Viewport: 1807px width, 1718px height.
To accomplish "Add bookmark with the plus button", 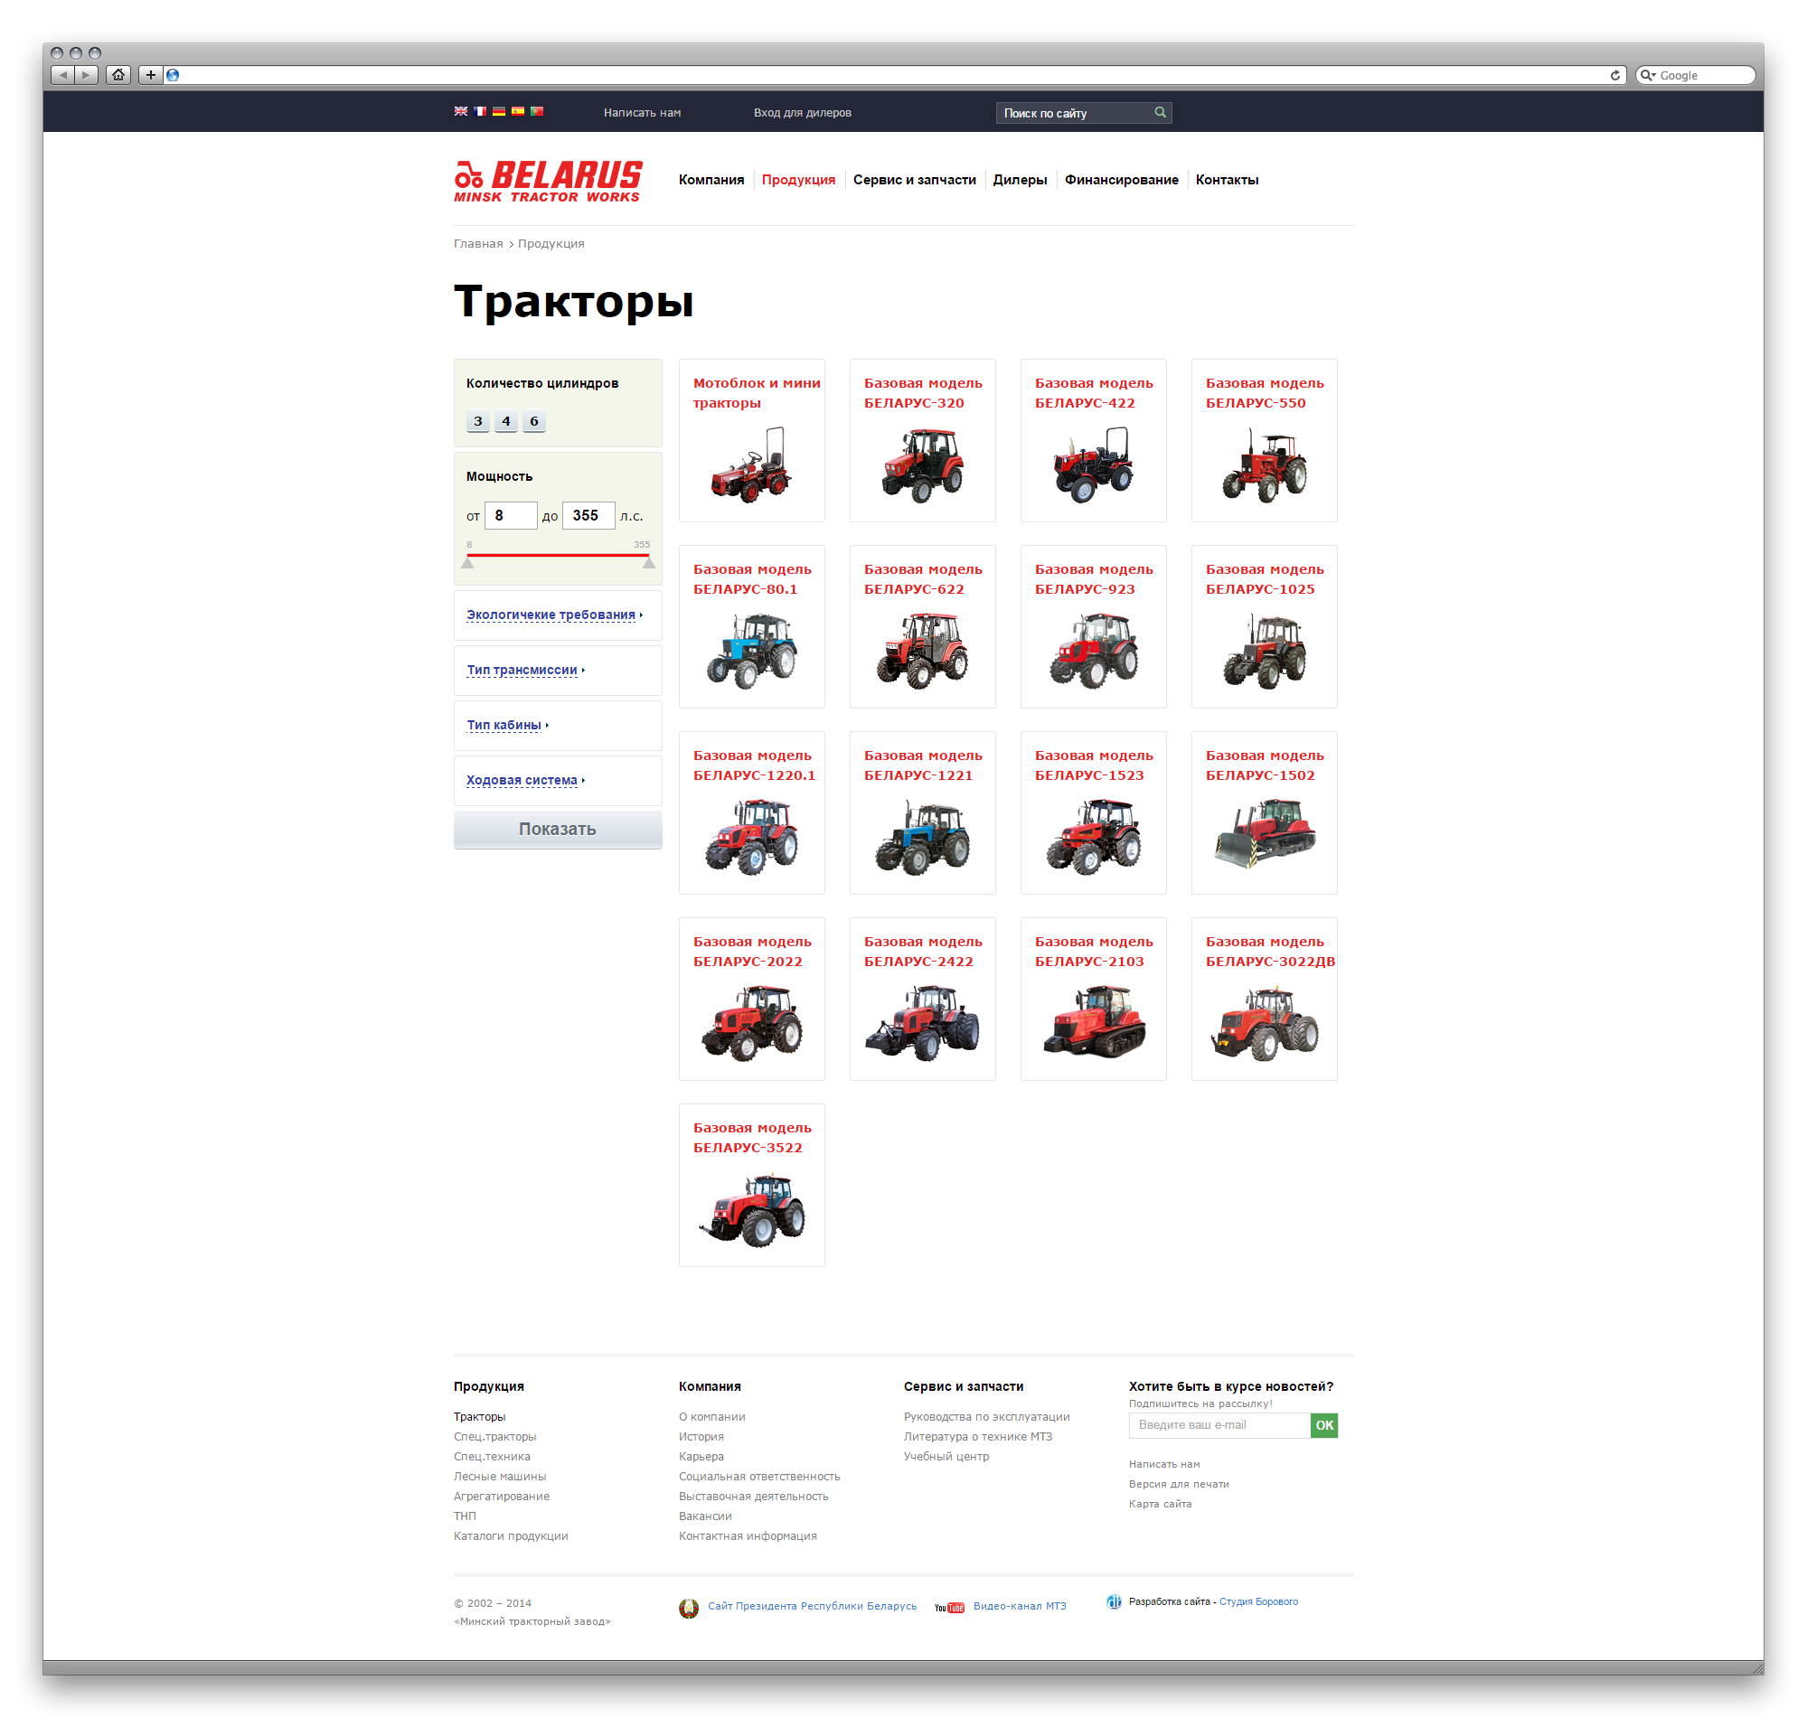I will click(151, 75).
